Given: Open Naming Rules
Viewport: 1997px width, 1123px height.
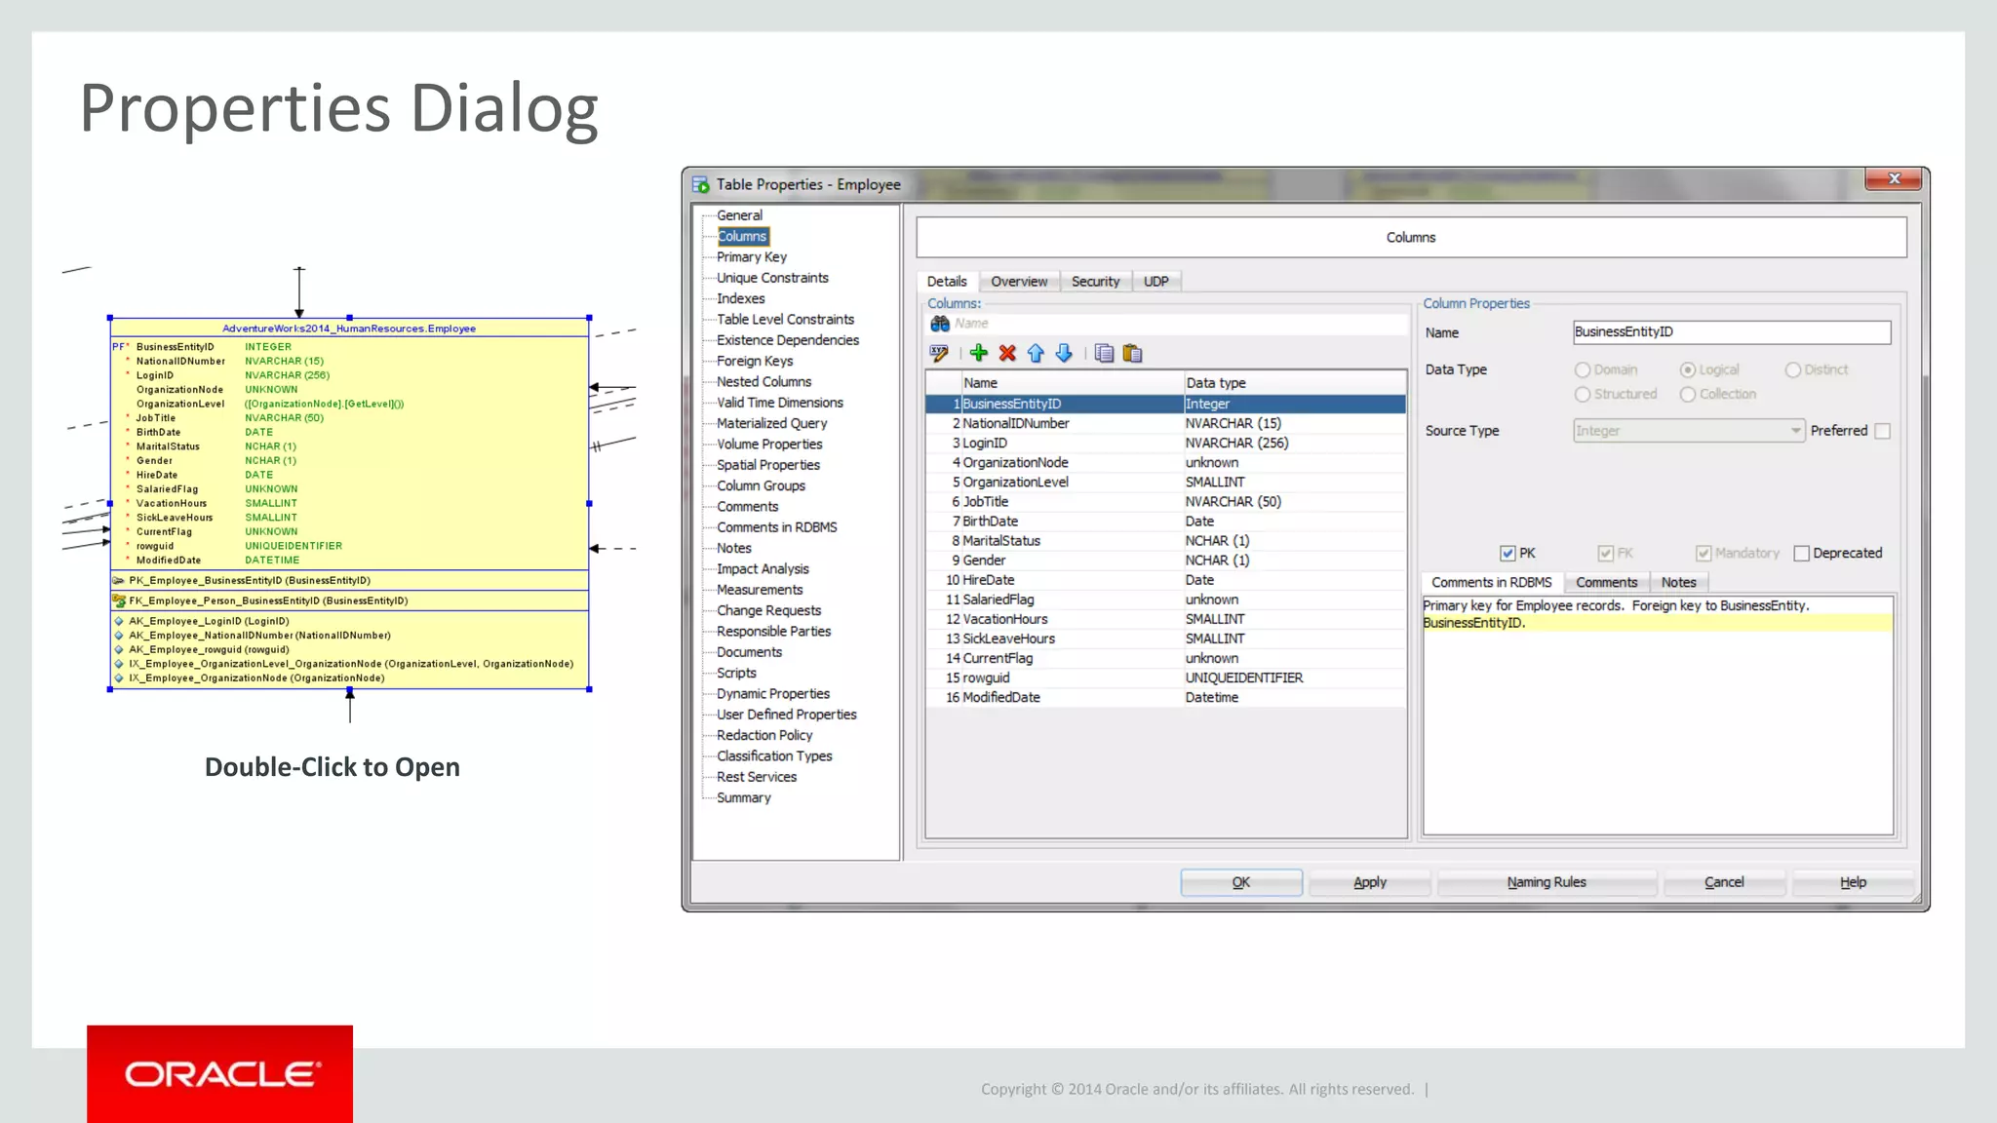Looking at the screenshot, I should (1547, 882).
